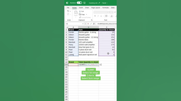Expand the Paste options arrow below Paste
The image size is (181, 101).
[x=76, y=17]
